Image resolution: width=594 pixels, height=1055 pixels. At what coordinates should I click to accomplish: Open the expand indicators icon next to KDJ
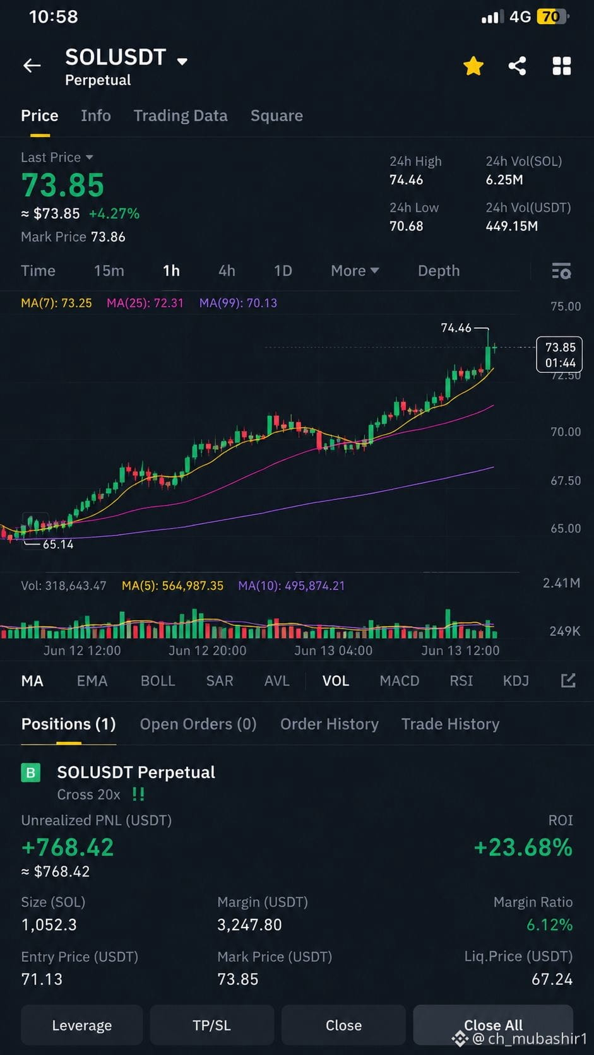tap(568, 680)
